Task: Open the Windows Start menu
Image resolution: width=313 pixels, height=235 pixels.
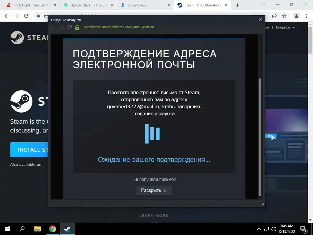Action: point(7,229)
